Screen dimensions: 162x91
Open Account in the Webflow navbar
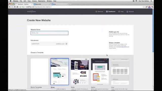point(130,12)
